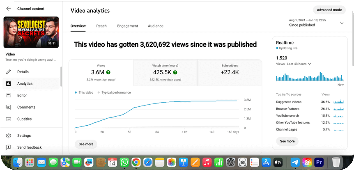Screen dimensions: 354x170
Task: Click the Analytics bar chart icon
Action: point(9,84)
